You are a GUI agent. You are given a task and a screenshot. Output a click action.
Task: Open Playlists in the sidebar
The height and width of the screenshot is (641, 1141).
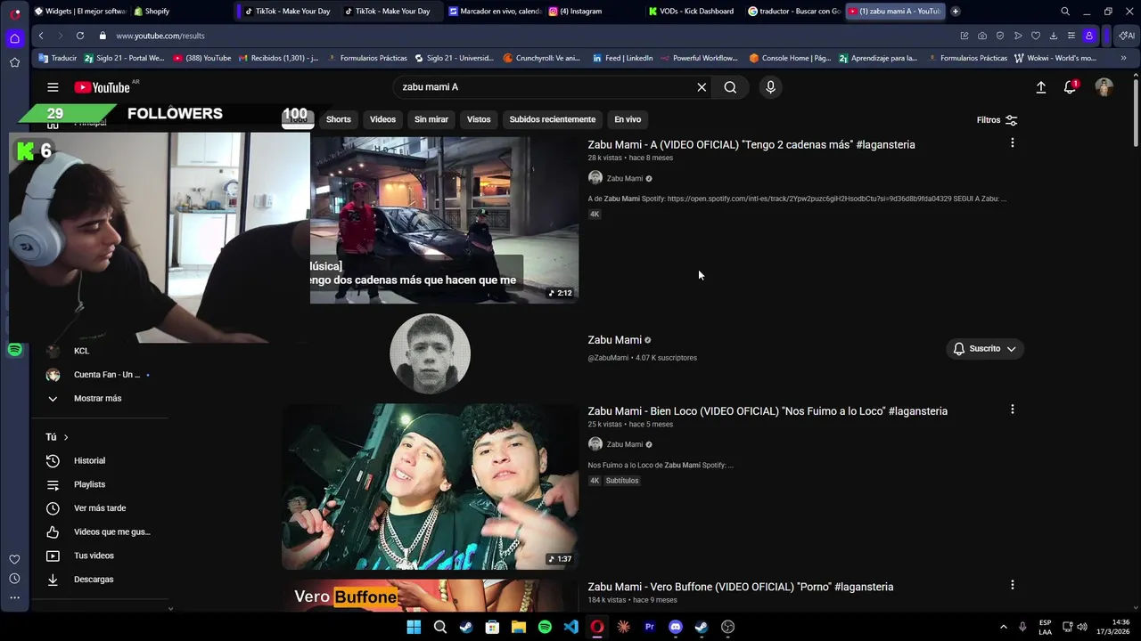pos(89,484)
